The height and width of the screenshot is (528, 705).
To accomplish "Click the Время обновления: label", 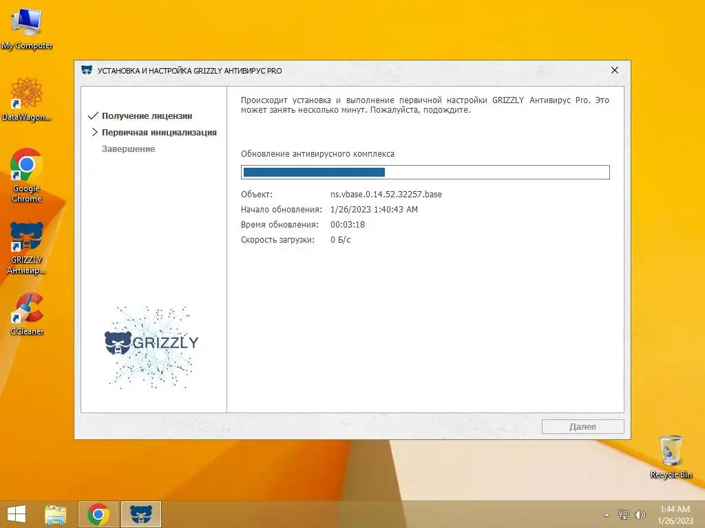I will click(x=280, y=225).
